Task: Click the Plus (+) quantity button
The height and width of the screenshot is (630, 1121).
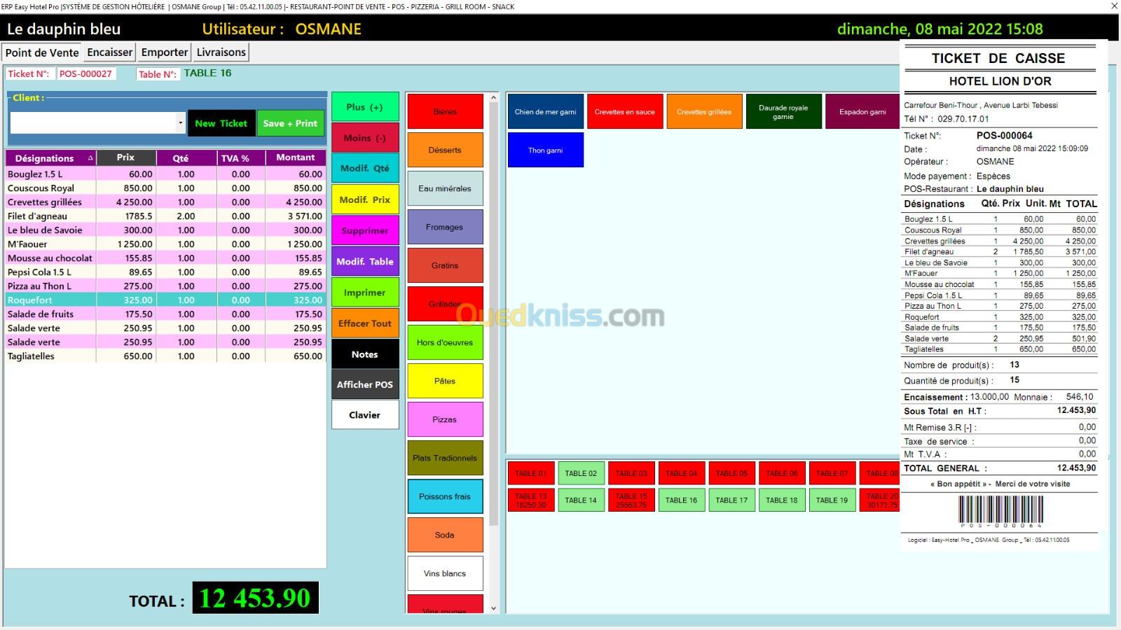Action: tap(364, 107)
